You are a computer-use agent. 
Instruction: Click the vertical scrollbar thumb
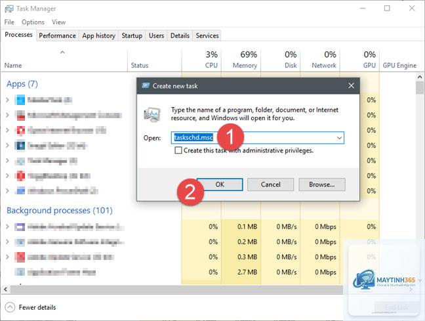click(420, 88)
